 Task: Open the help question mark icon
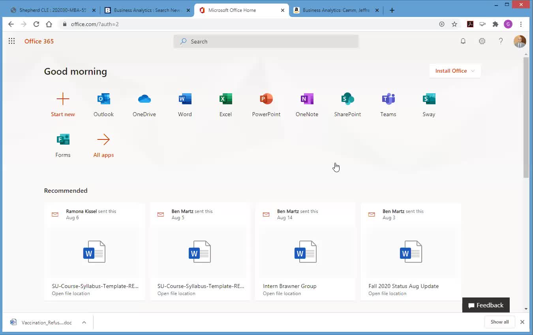[x=501, y=41]
